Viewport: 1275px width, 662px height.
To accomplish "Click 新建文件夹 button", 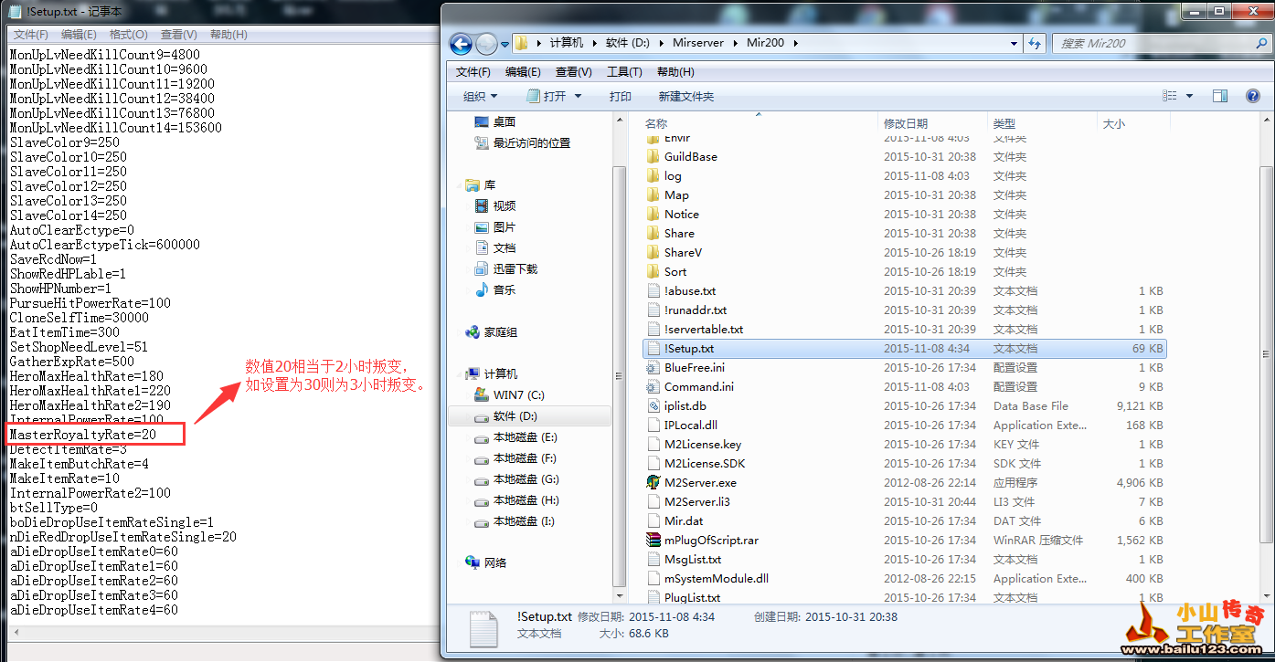I will [686, 96].
